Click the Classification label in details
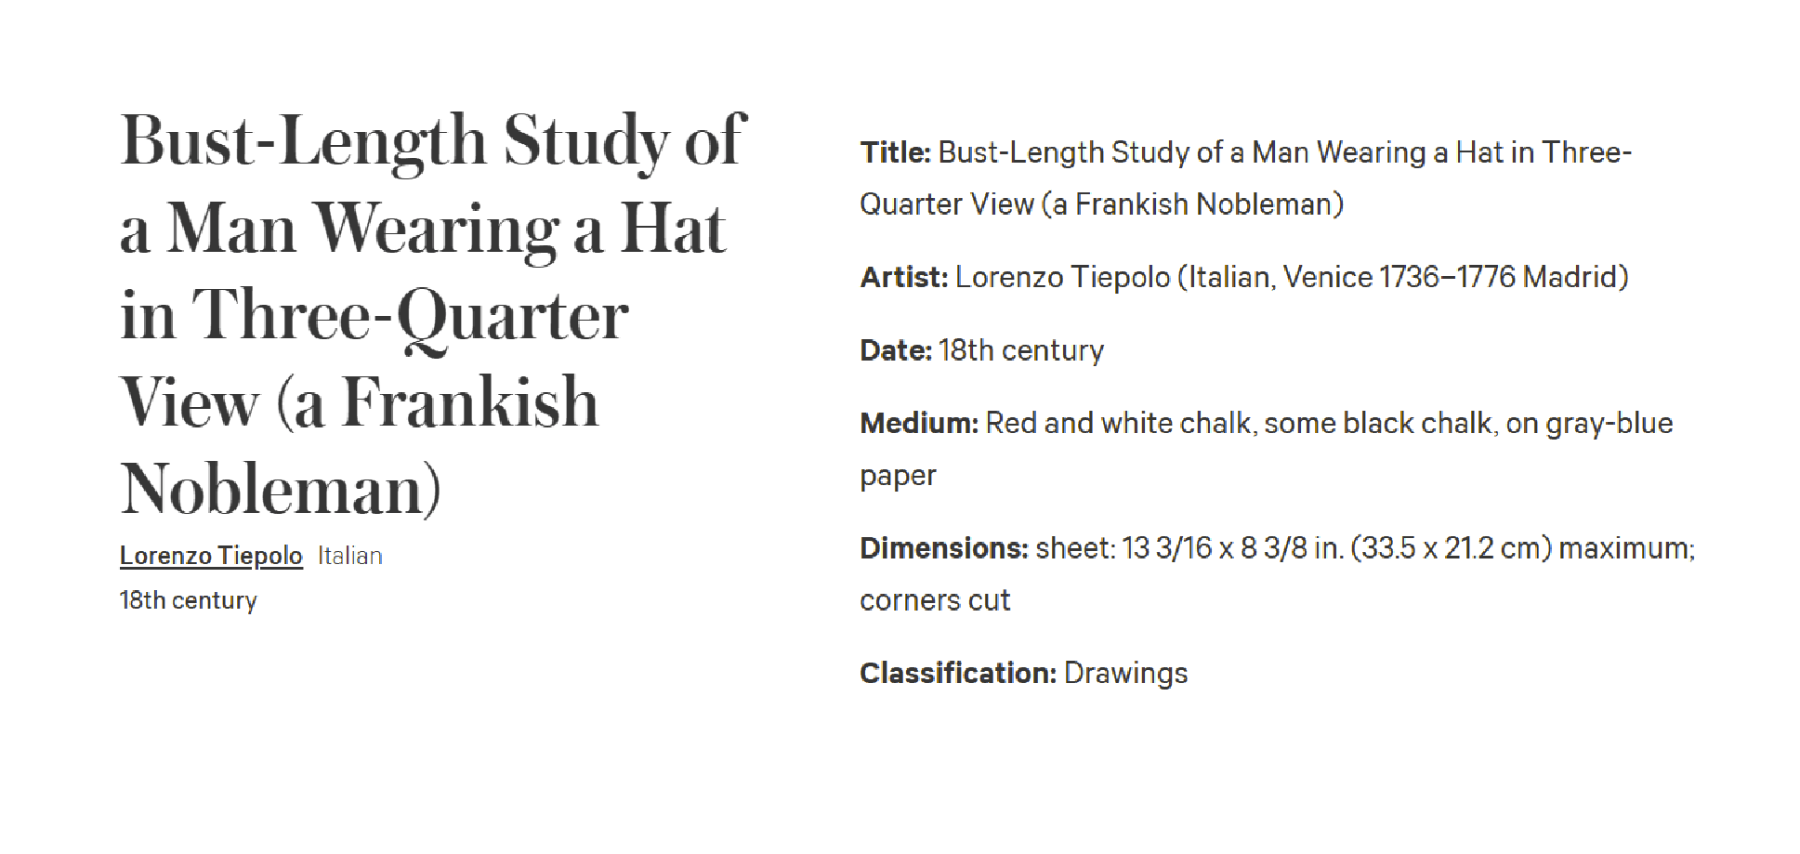This screenshot has width=1800, height=854. (x=958, y=673)
